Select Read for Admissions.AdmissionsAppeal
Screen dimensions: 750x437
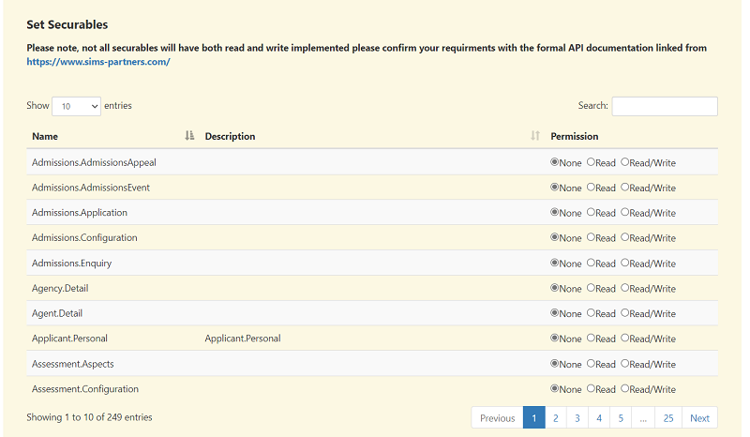tap(592, 162)
